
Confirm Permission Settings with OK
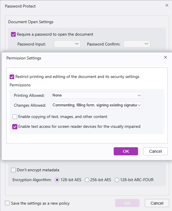pyautogui.click(x=126, y=151)
